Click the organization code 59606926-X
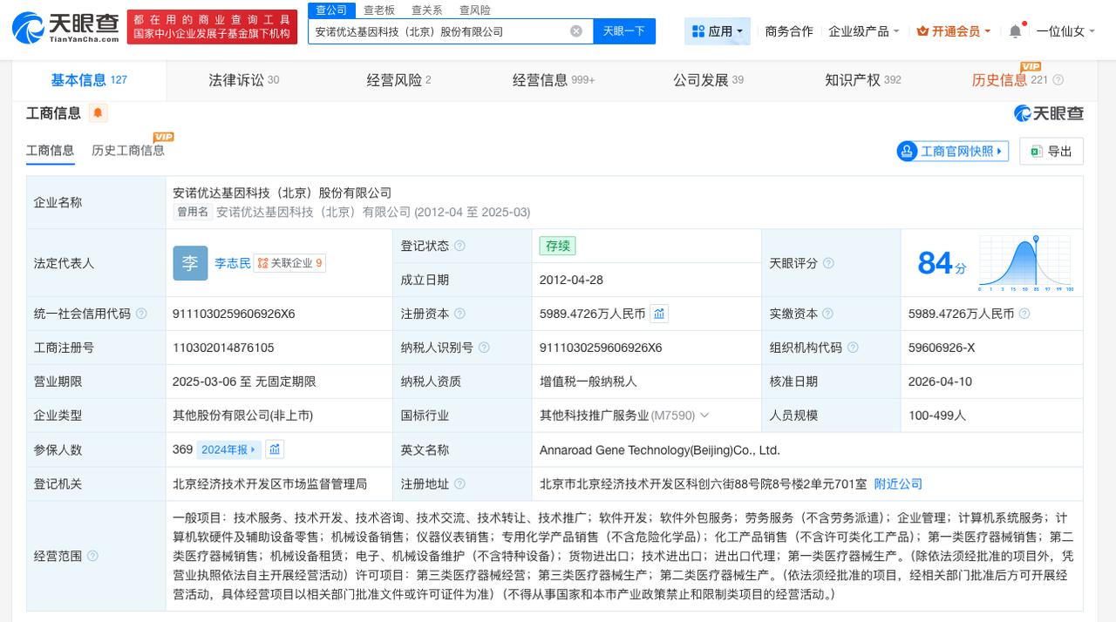This screenshot has height=622, width=1116. [942, 348]
